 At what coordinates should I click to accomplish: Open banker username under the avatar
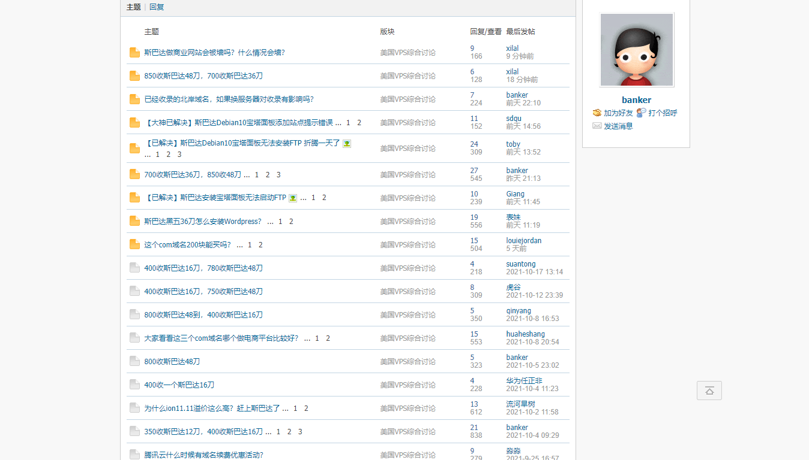pos(636,100)
